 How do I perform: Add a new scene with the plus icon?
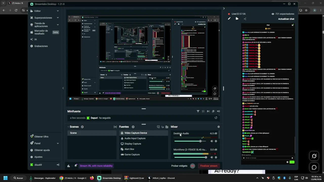pos(82,127)
